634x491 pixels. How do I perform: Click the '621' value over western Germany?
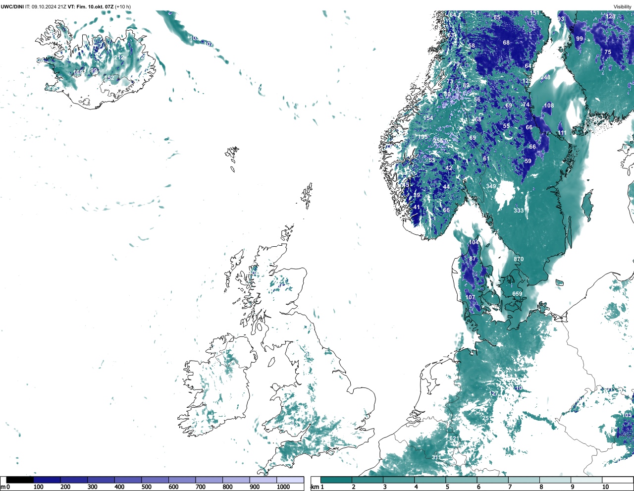[454, 438]
